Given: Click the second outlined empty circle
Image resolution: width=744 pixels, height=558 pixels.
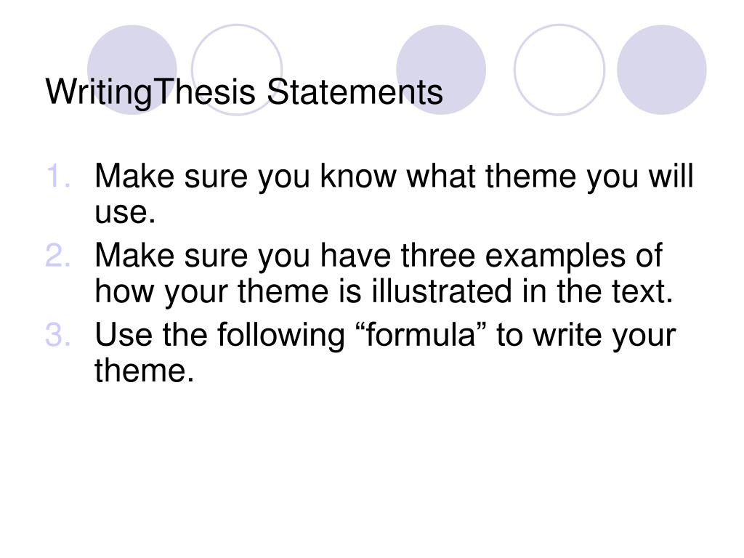Looking at the screenshot, I should tap(559, 70).
